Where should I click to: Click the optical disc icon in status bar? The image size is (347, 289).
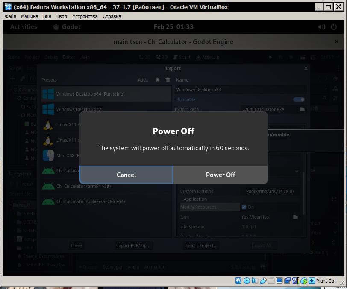247,280
